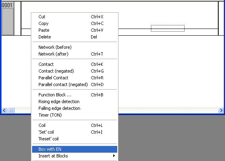Add a Contact via the menu

point(74,64)
